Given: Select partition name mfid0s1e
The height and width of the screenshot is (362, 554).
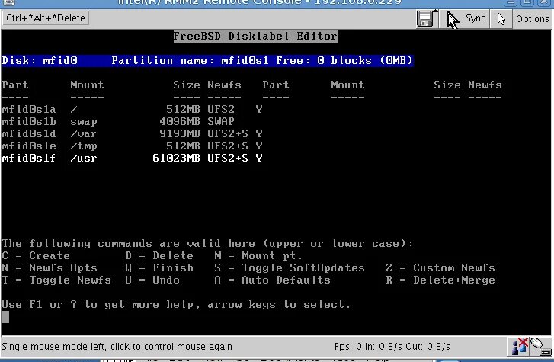Looking at the screenshot, I should point(29,146).
